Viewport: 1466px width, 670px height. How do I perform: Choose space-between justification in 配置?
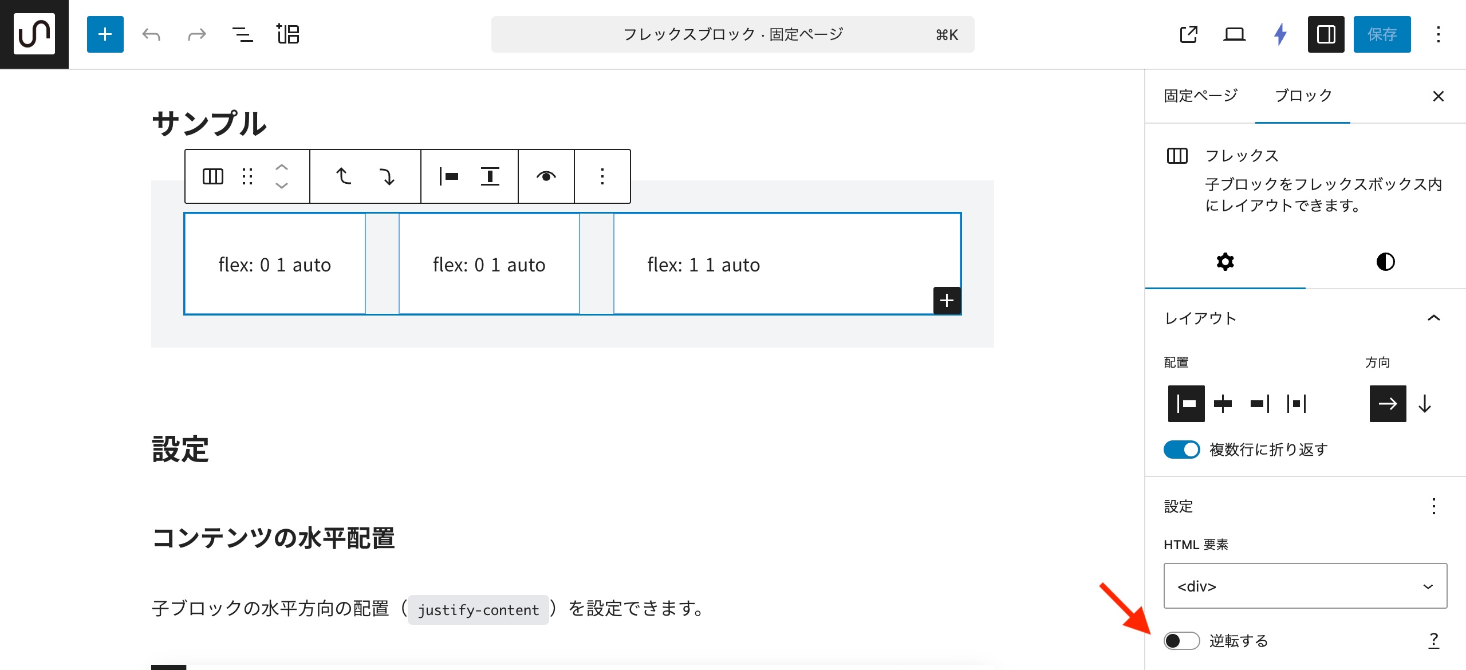click(1296, 404)
